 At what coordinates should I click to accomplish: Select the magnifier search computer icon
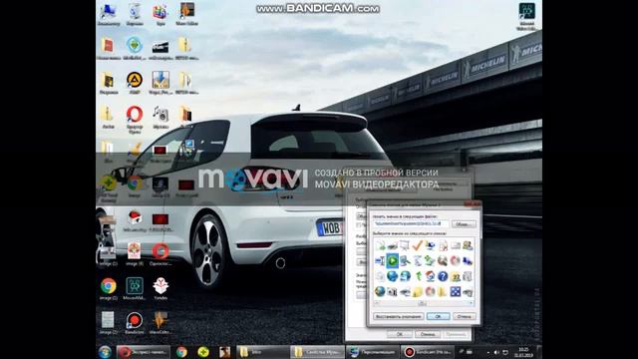(405, 260)
